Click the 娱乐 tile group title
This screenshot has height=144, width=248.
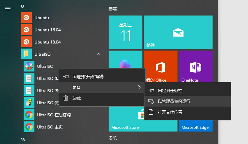pos(113,138)
